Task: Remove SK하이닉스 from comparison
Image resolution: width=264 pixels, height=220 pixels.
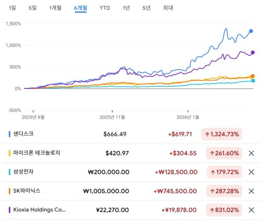Action: click(x=251, y=191)
